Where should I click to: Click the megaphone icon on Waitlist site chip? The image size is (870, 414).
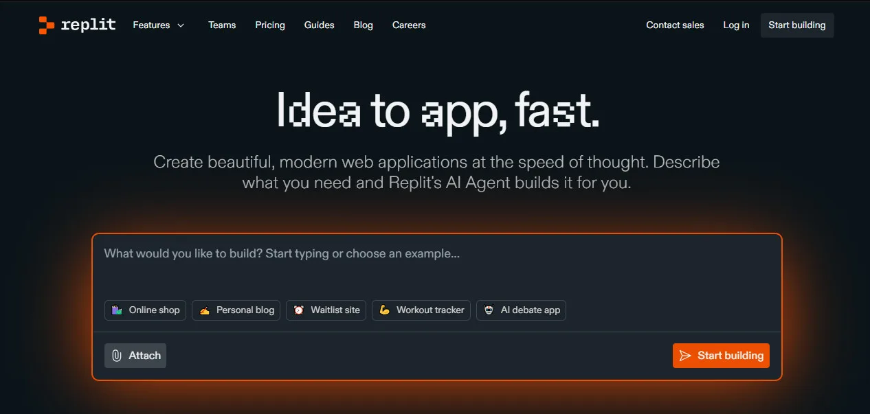pos(298,310)
